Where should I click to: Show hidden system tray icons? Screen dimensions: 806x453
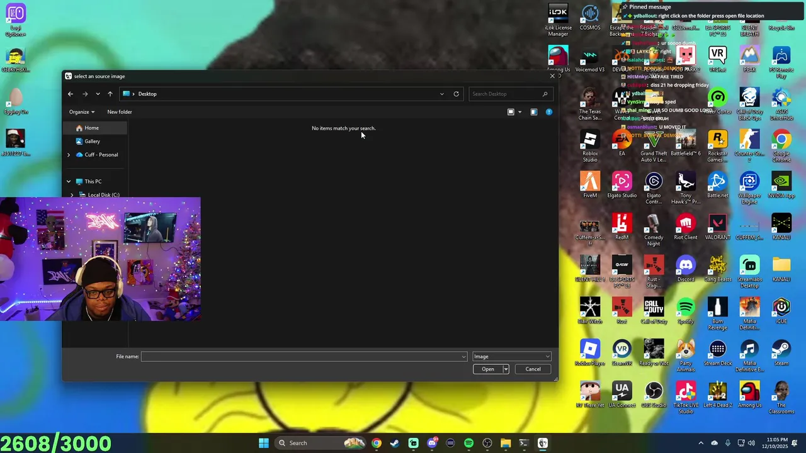click(x=701, y=443)
